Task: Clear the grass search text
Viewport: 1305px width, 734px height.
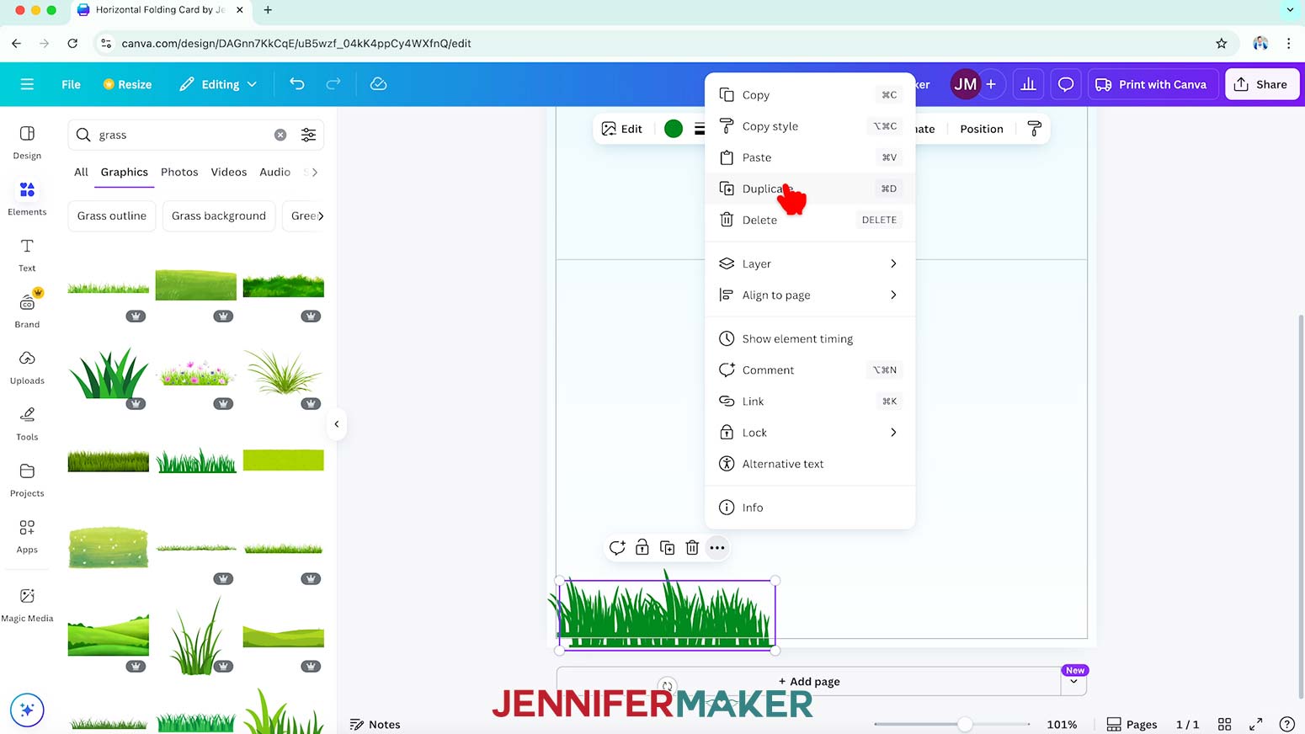Action: pos(280,135)
